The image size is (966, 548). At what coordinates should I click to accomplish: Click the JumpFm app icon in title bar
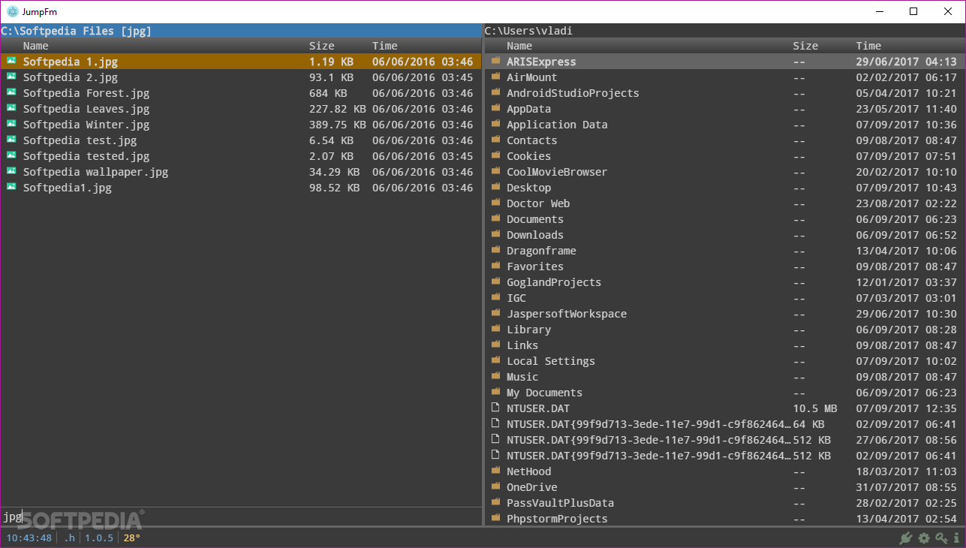pos(12,11)
